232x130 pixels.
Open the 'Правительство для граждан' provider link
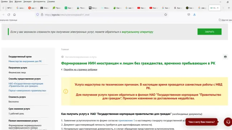pyautogui.click(x=26, y=85)
